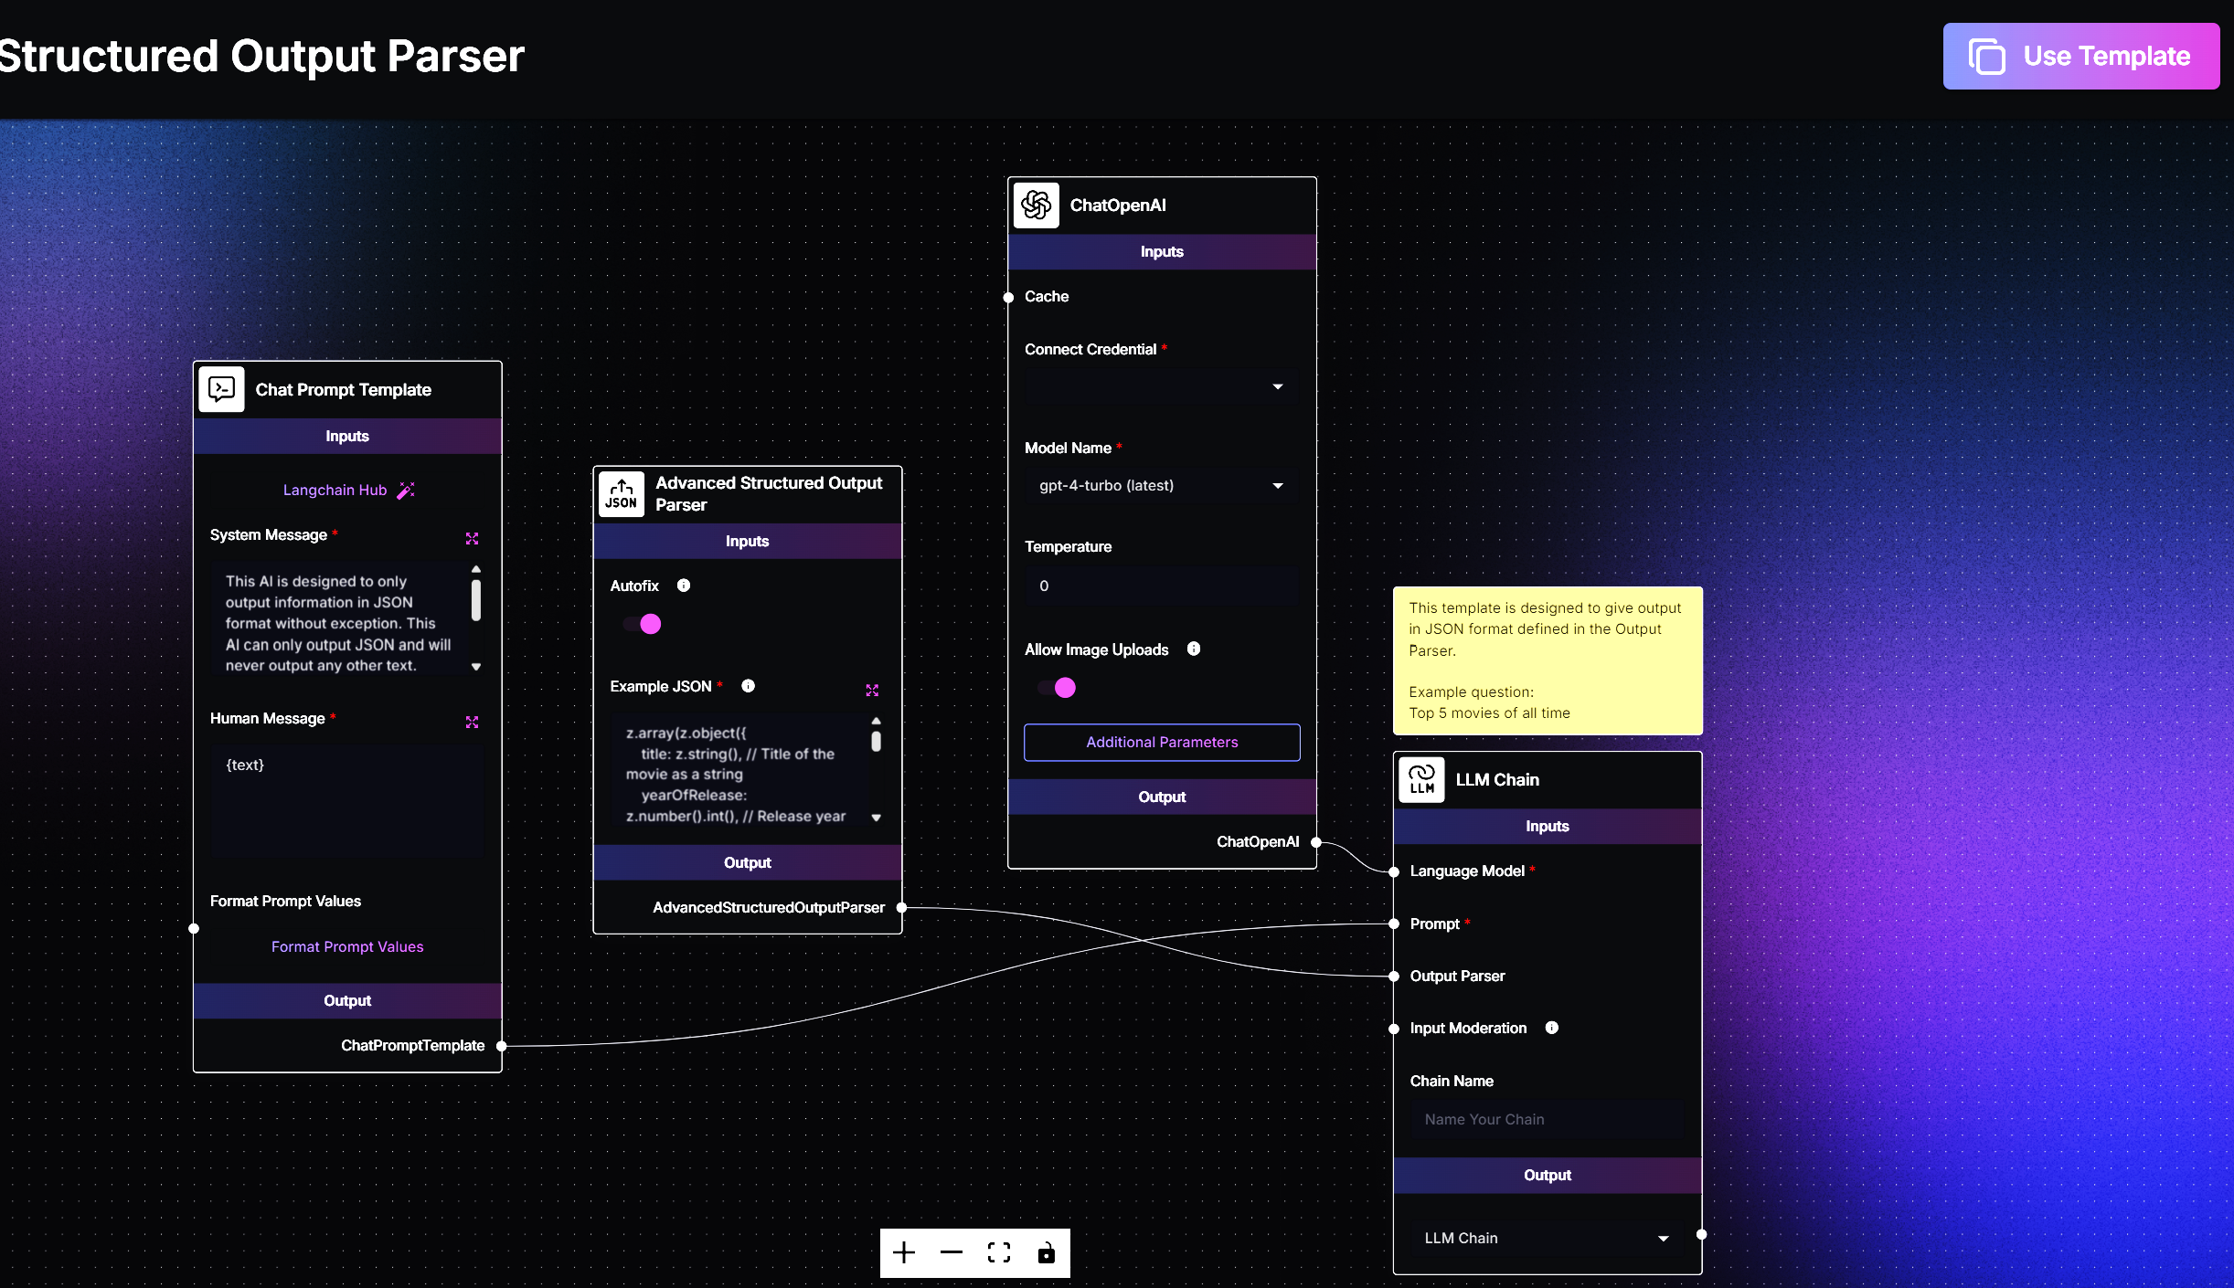Expand the System Message editor icon
2234x1288 pixels.
click(472, 539)
